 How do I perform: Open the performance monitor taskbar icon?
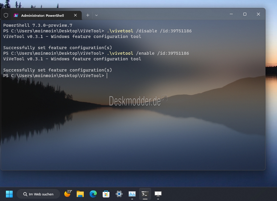click(x=132, y=194)
